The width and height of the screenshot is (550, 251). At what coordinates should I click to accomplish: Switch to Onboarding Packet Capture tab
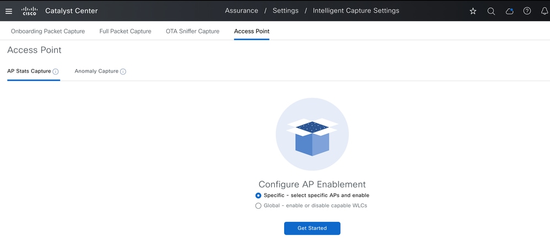pos(48,31)
